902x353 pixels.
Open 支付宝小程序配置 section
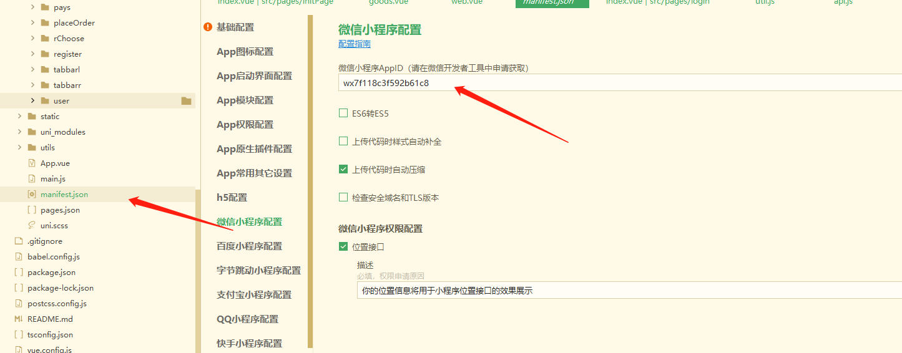coord(254,295)
